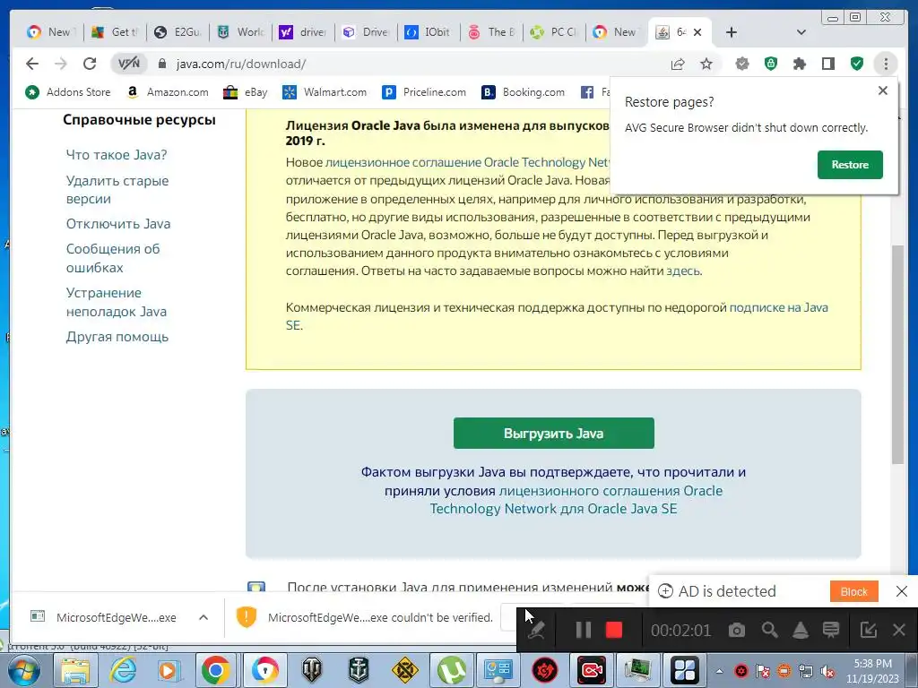Expand the tab search chevron
Image resolution: width=918 pixels, height=688 pixels.
[x=801, y=32]
